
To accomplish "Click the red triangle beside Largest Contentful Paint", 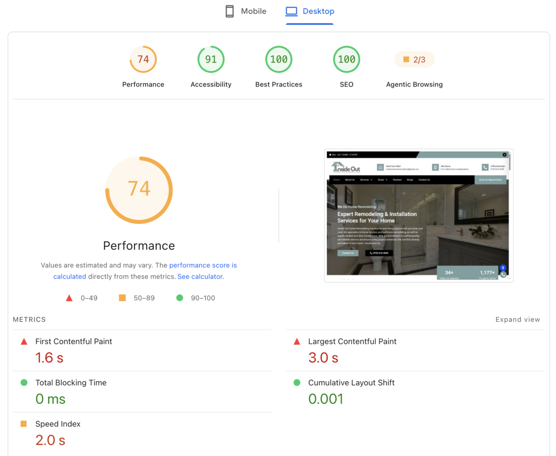I will click(297, 342).
